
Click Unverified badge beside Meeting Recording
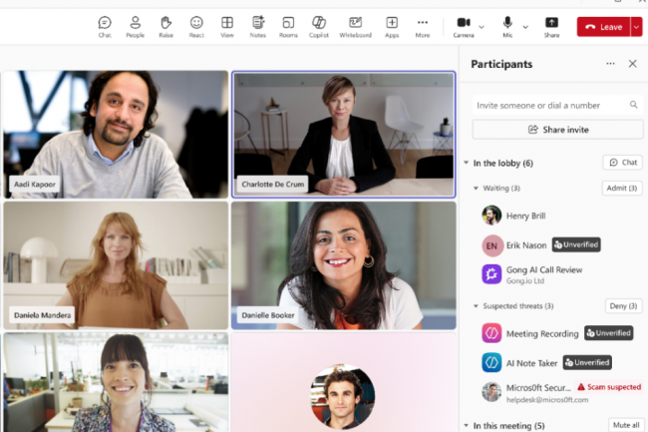(609, 333)
